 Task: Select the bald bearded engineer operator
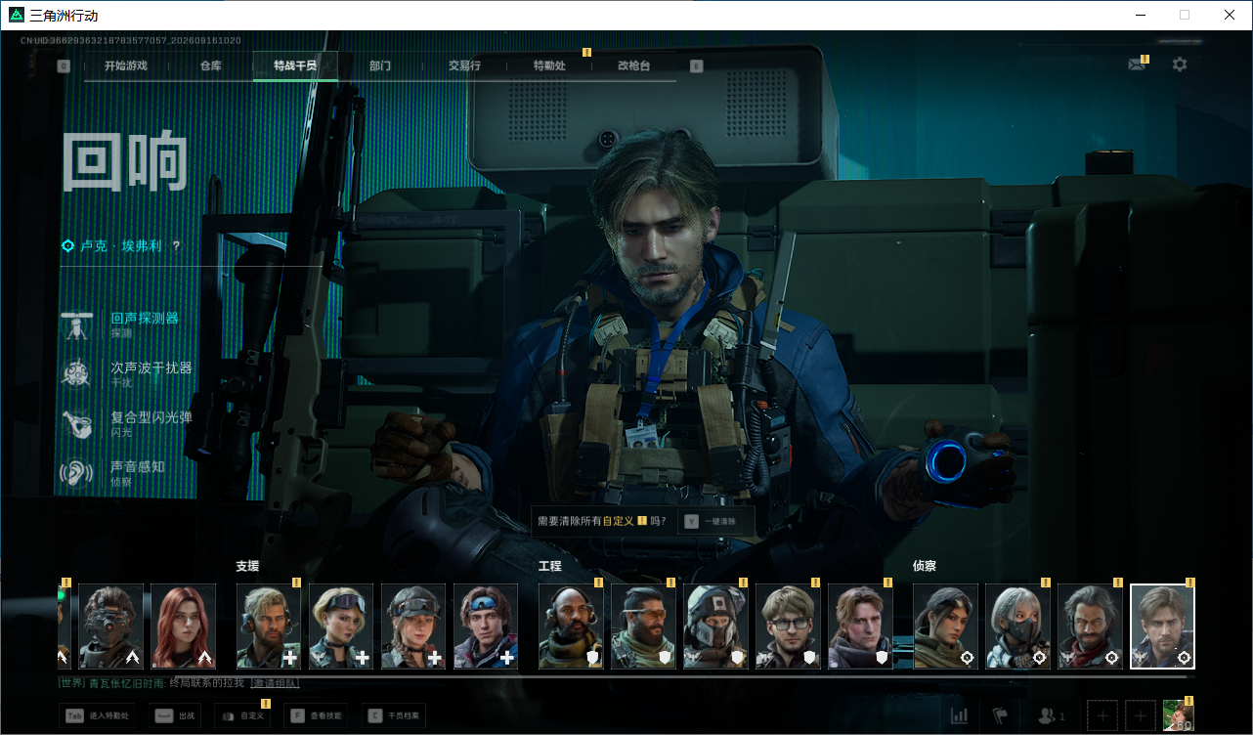coord(571,627)
